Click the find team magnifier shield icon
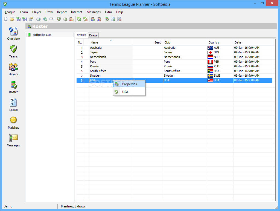Image resolution: width=280 pixels, height=211 pixels. coord(59,19)
